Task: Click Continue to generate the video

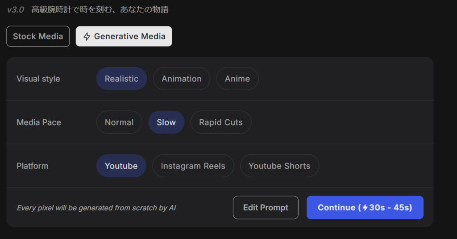Action: [365, 207]
